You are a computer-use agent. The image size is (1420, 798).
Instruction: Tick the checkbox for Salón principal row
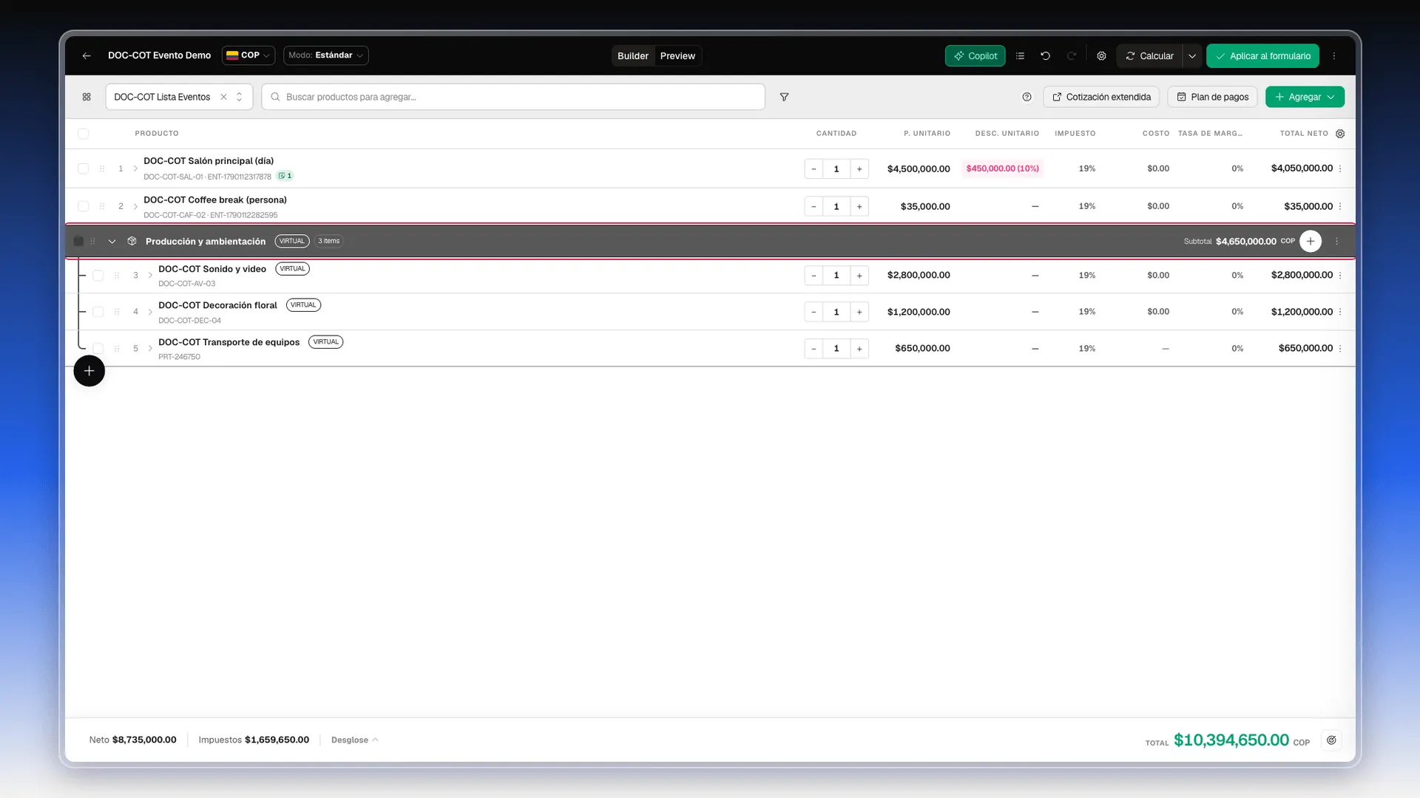click(x=83, y=168)
